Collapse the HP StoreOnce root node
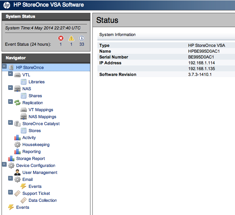Screen dimensions: 235x215 click(x=4, y=66)
